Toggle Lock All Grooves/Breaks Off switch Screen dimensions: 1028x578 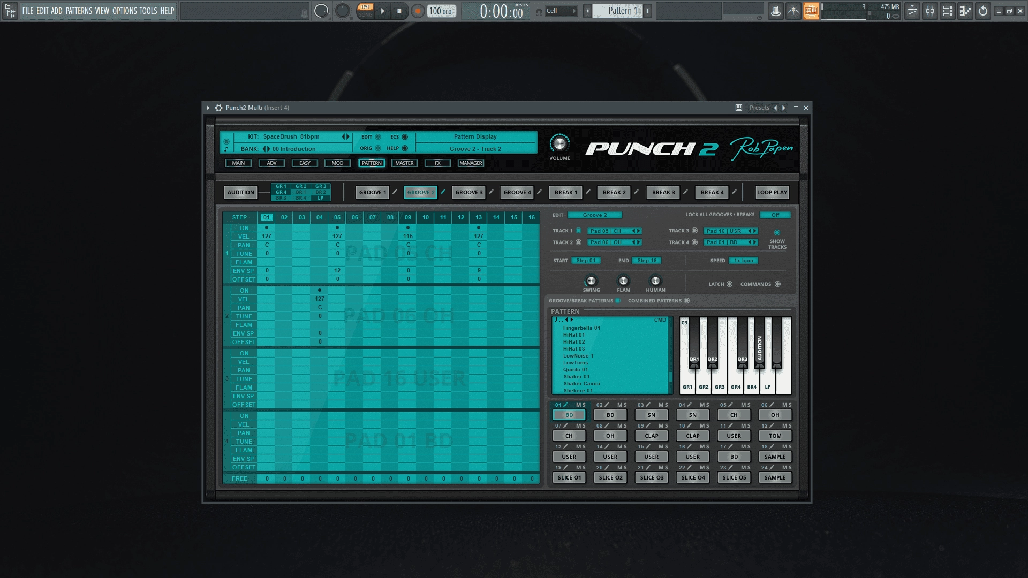click(775, 215)
